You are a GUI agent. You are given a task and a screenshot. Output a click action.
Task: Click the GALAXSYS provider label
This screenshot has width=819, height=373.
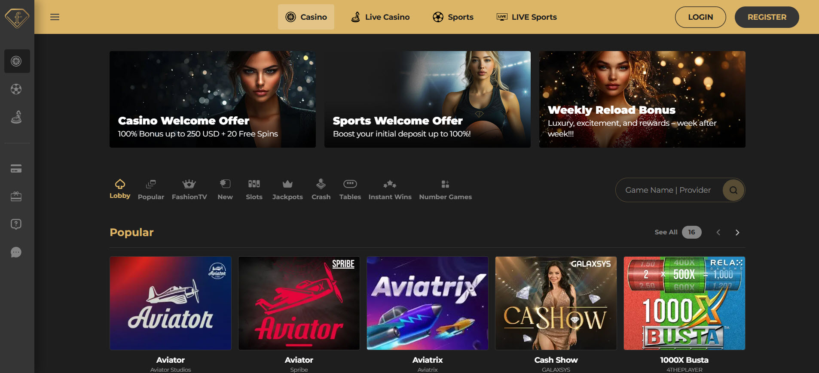(x=556, y=370)
